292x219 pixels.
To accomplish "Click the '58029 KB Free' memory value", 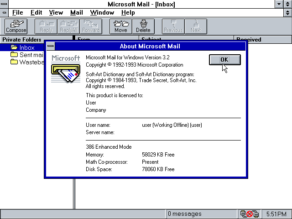I will (158, 155).
